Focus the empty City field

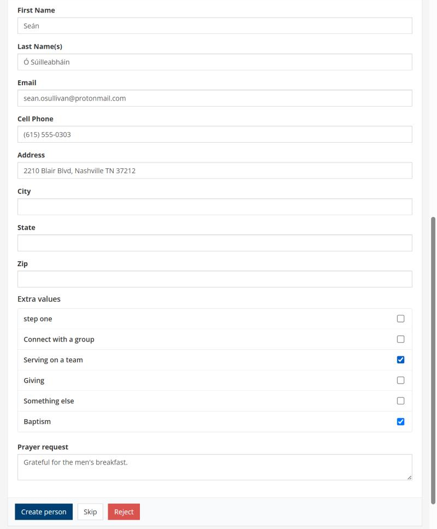pos(215,207)
